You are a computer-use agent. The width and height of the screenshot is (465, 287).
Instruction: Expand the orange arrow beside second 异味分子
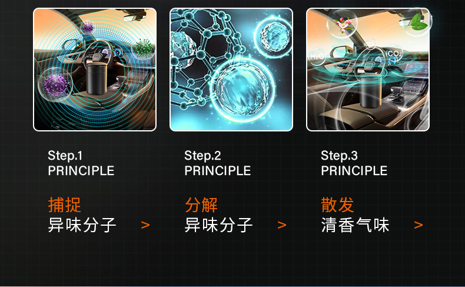[282, 225]
